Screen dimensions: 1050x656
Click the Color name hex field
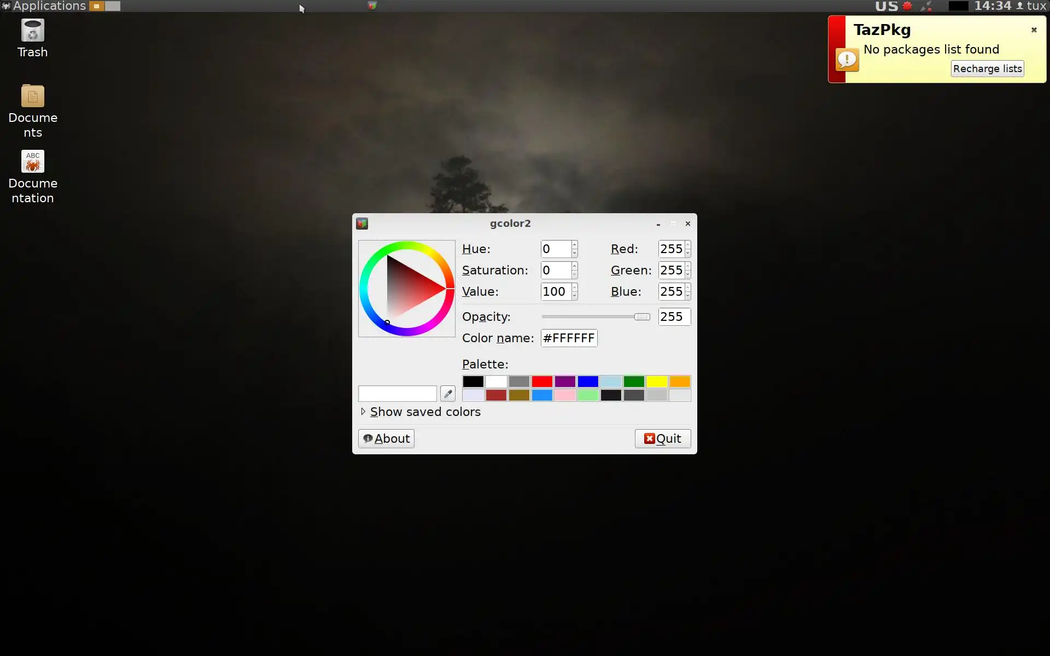coord(569,338)
